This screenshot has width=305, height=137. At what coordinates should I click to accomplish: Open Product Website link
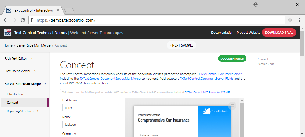point(248,33)
